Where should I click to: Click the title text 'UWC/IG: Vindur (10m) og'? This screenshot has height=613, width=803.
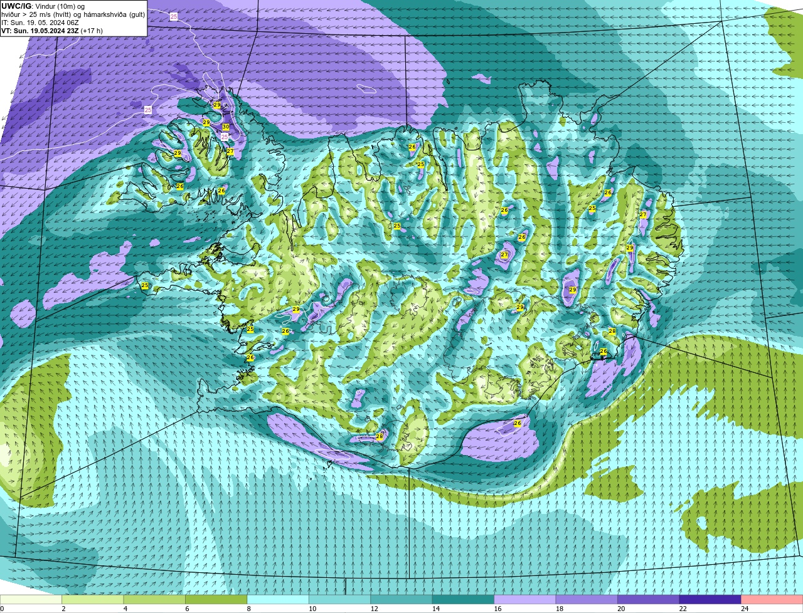click(42, 6)
